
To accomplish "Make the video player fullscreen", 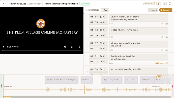I will click(x=72, y=47).
